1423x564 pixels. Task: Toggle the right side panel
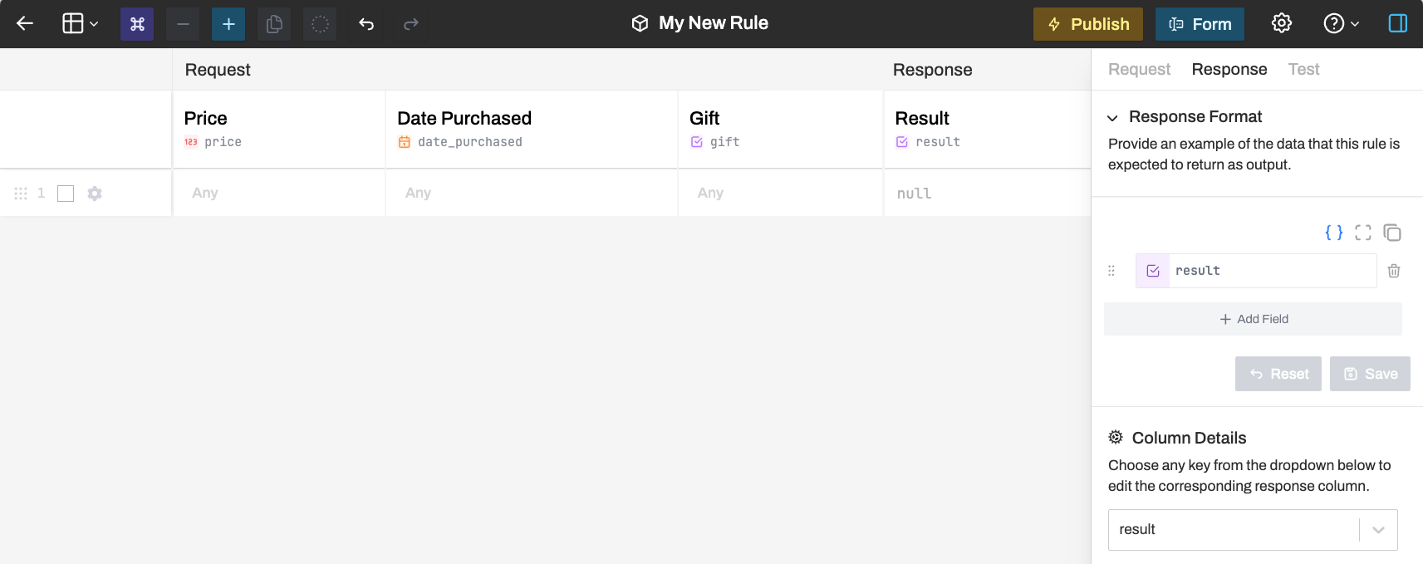click(x=1398, y=23)
